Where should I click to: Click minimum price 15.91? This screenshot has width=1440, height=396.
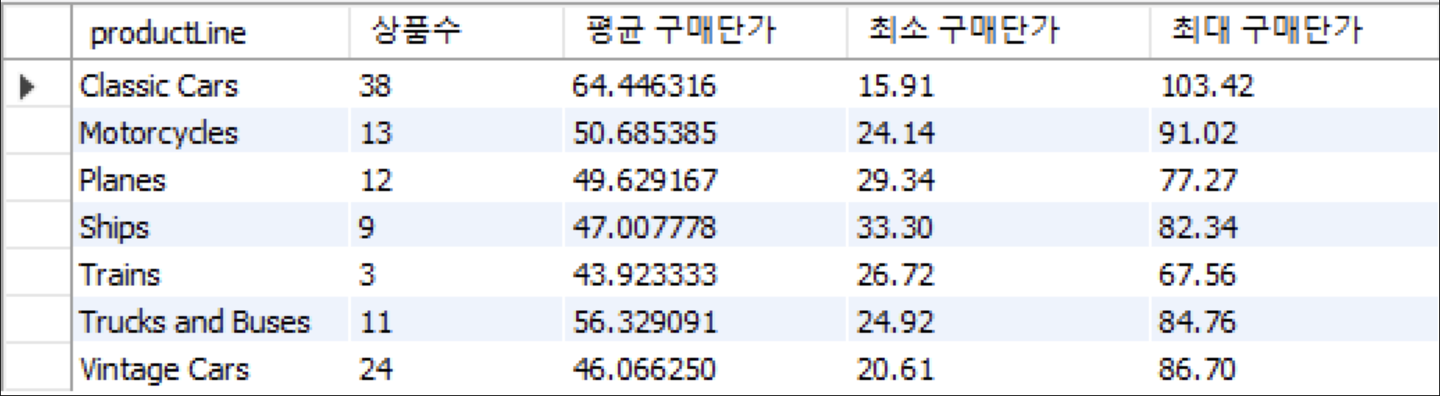[999, 85]
